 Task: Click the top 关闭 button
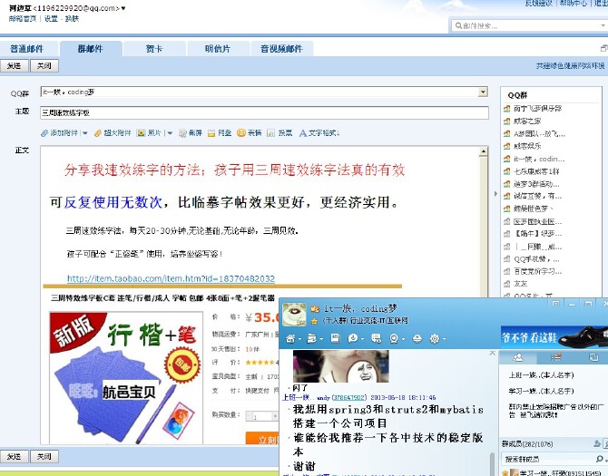[x=44, y=66]
